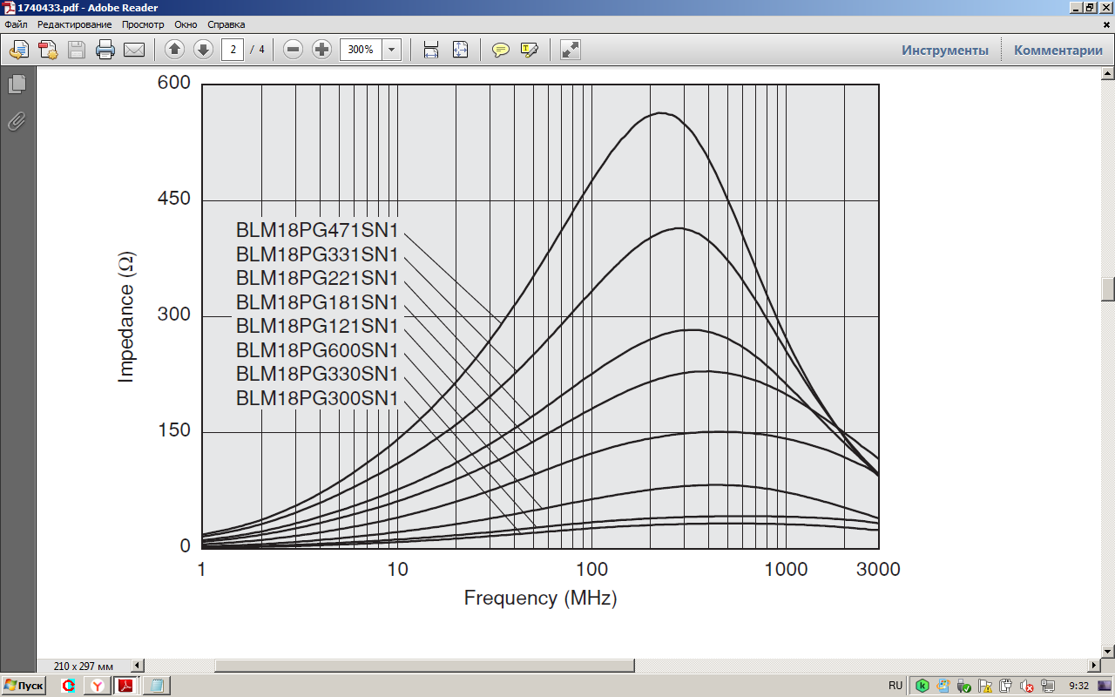This screenshot has height=697, width=1115.
Task: Fit page width with scrolling icon
Action: pos(431,50)
